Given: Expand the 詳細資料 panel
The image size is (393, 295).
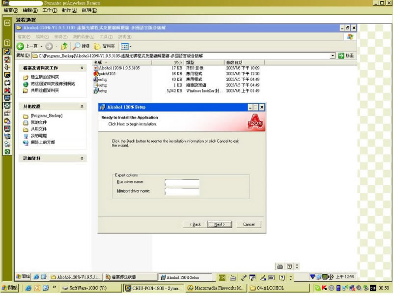Looking at the screenshot, I should (x=82, y=158).
